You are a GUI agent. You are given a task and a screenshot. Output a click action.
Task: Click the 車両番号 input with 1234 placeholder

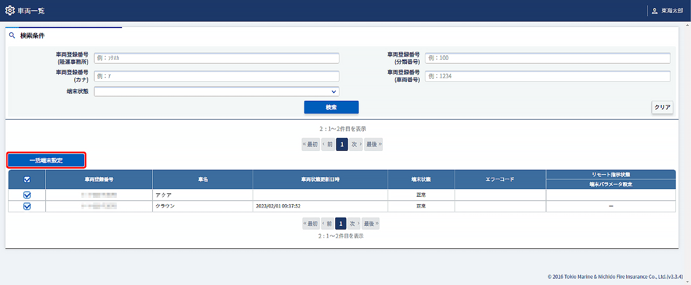coord(547,76)
